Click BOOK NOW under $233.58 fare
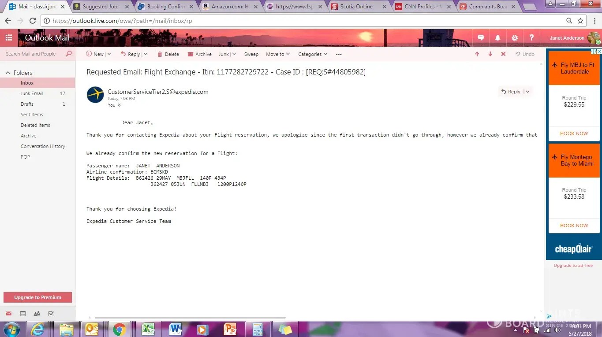Viewport: 602px width, 337px height. tap(574, 226)
